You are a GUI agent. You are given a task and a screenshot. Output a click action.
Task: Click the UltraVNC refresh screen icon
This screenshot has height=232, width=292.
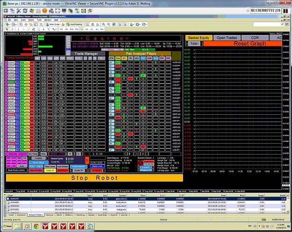[x=25, y=11]
